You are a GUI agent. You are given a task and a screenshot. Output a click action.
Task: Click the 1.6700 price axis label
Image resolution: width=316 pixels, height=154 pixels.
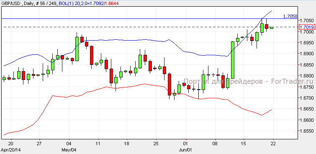tap(307, 98)
